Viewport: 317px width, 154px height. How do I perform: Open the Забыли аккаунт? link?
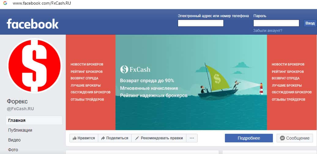point(268,31)
